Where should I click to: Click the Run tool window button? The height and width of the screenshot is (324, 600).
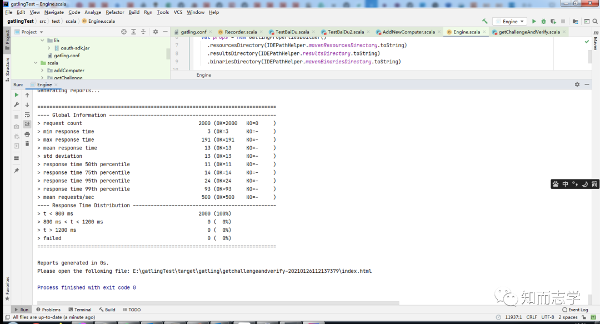22,310
